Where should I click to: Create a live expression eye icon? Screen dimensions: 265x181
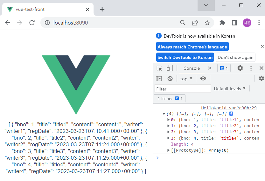[203, 79]
